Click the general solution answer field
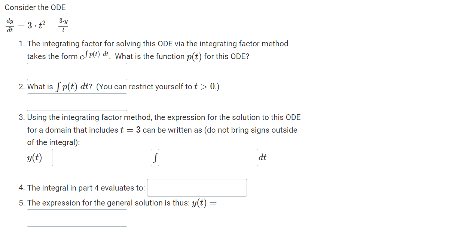 click(x=77, y=218)
